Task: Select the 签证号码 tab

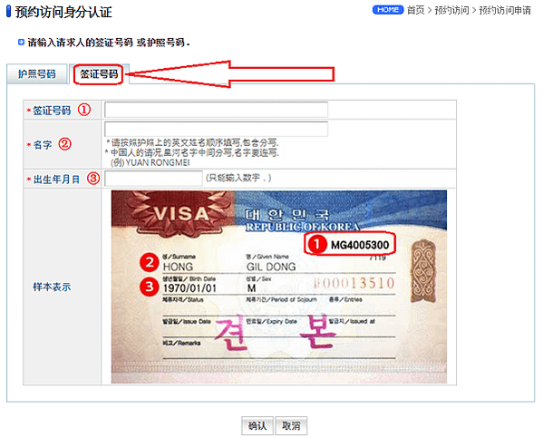Action: tap(99, 73)
